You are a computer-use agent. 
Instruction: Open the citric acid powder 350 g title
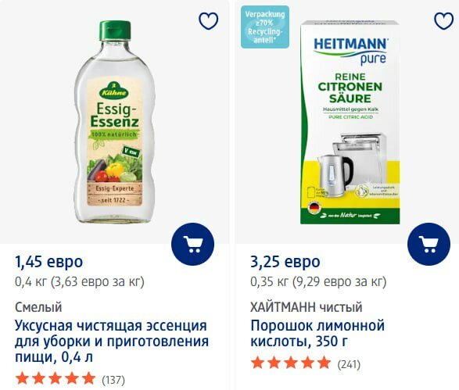[x=317, y=333]
